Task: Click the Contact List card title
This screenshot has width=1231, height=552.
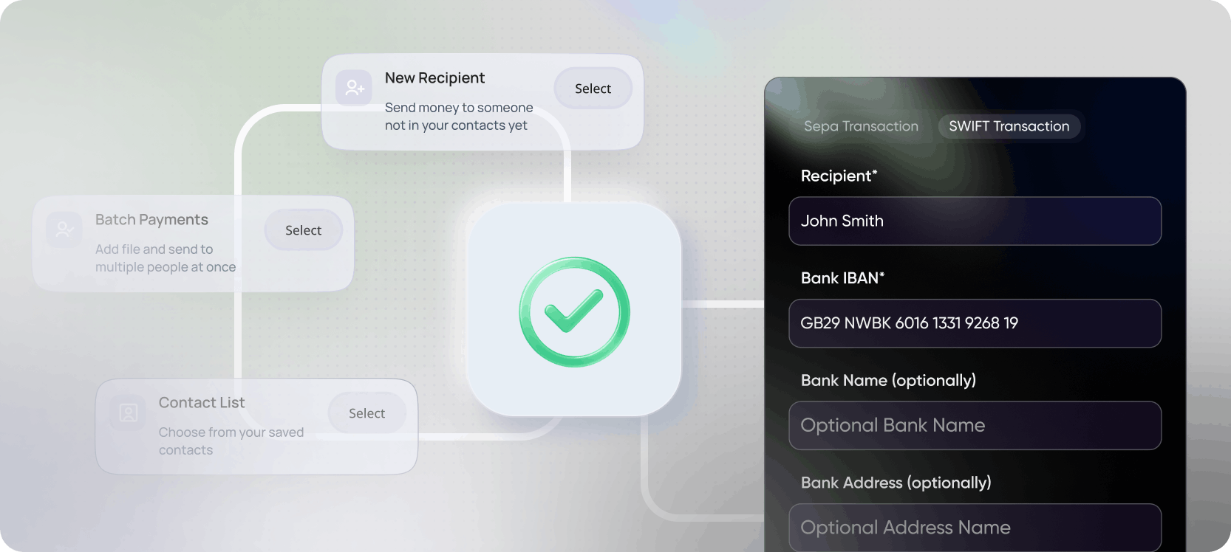Action: (x=202, y=403)
